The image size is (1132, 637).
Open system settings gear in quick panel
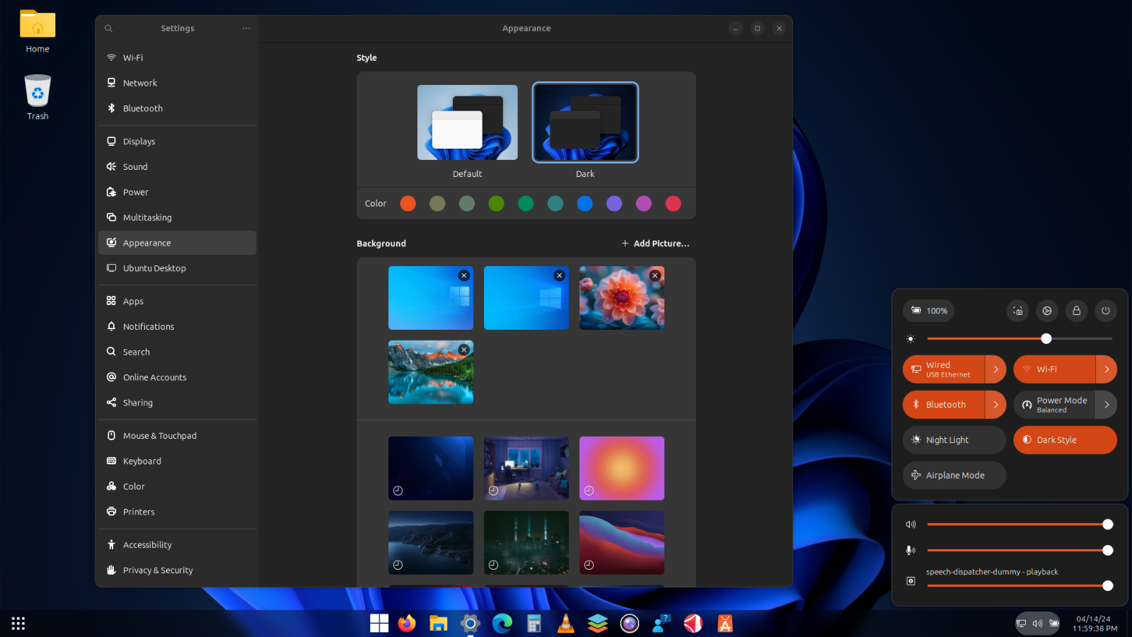click(1047, 311)
